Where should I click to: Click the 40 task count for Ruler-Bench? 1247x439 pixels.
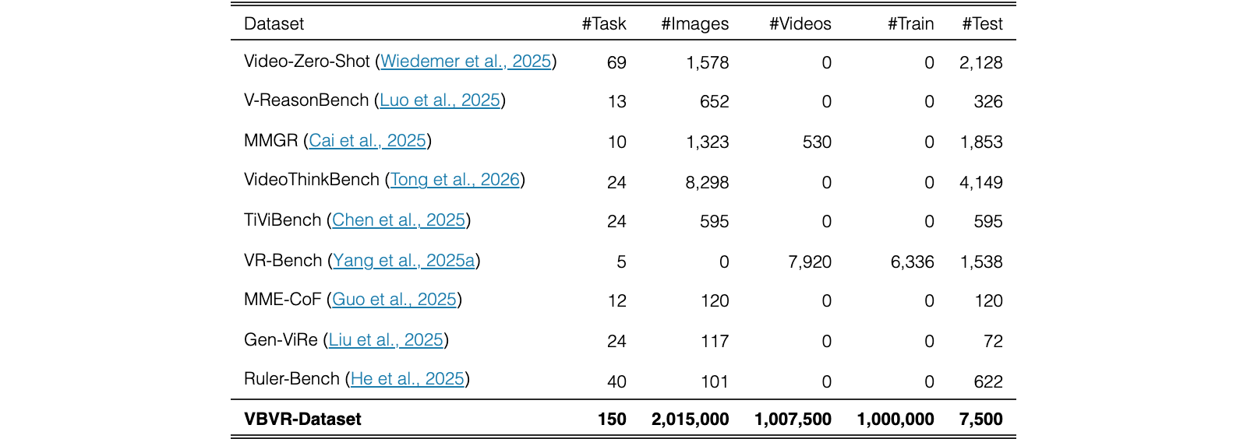616,382
